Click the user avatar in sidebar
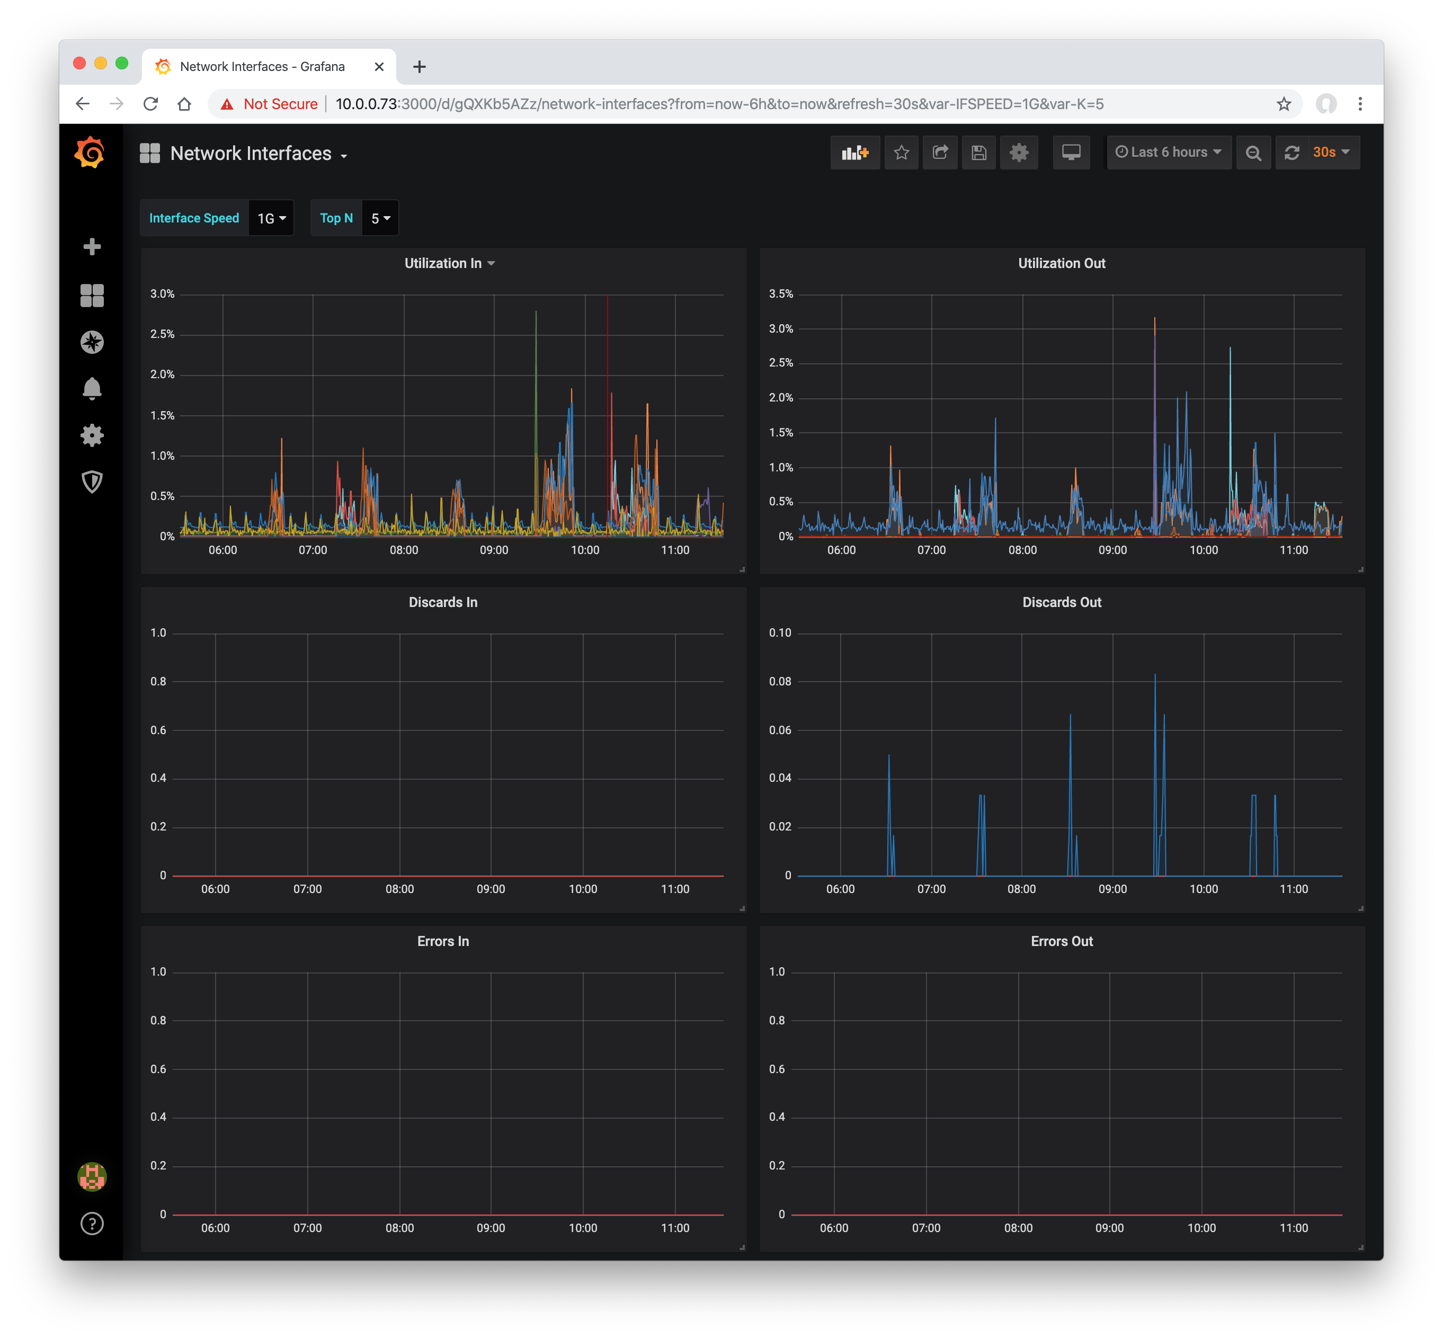 coord(92,1176)
